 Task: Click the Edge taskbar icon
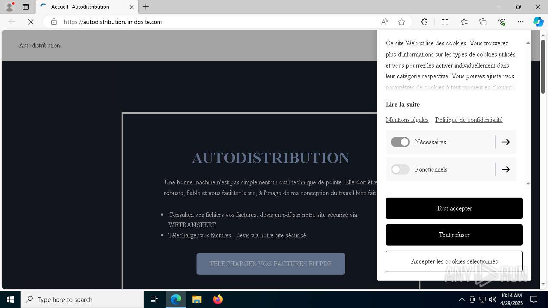(176, 299)
